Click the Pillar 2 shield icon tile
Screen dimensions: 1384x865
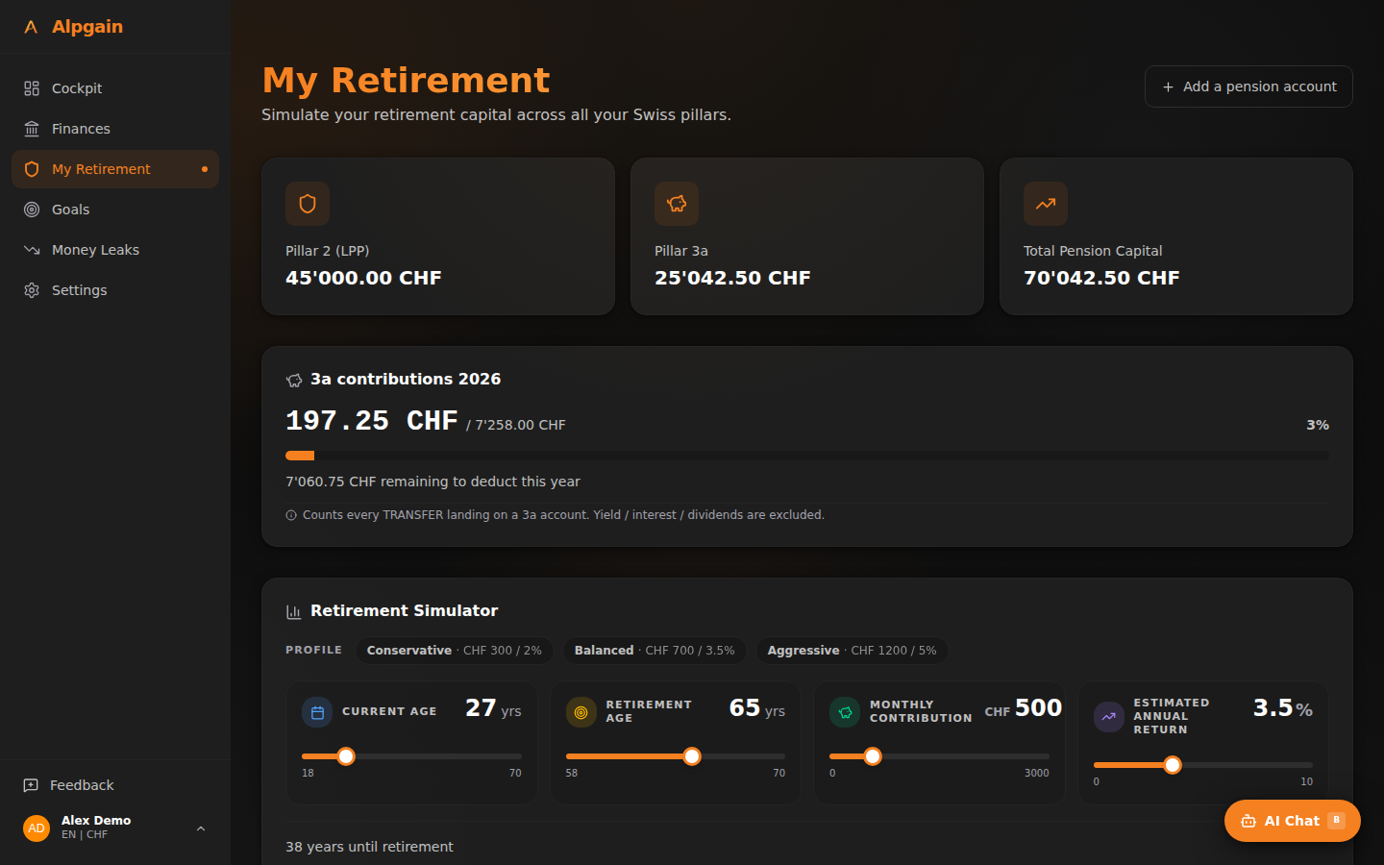308,204
